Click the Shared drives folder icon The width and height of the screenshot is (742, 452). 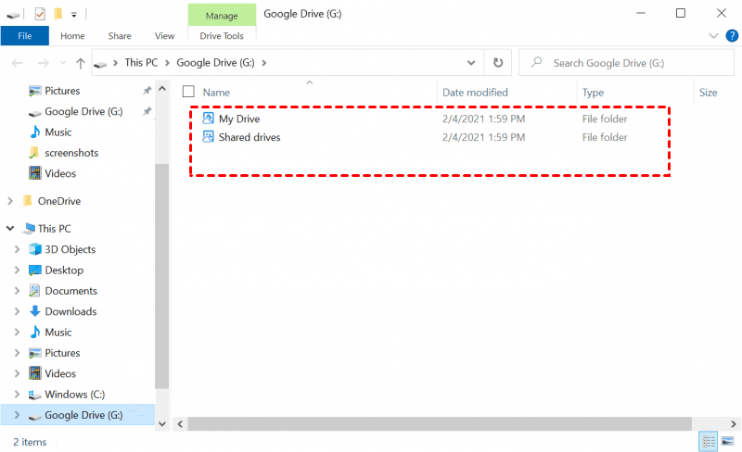[x=208, y=137]
